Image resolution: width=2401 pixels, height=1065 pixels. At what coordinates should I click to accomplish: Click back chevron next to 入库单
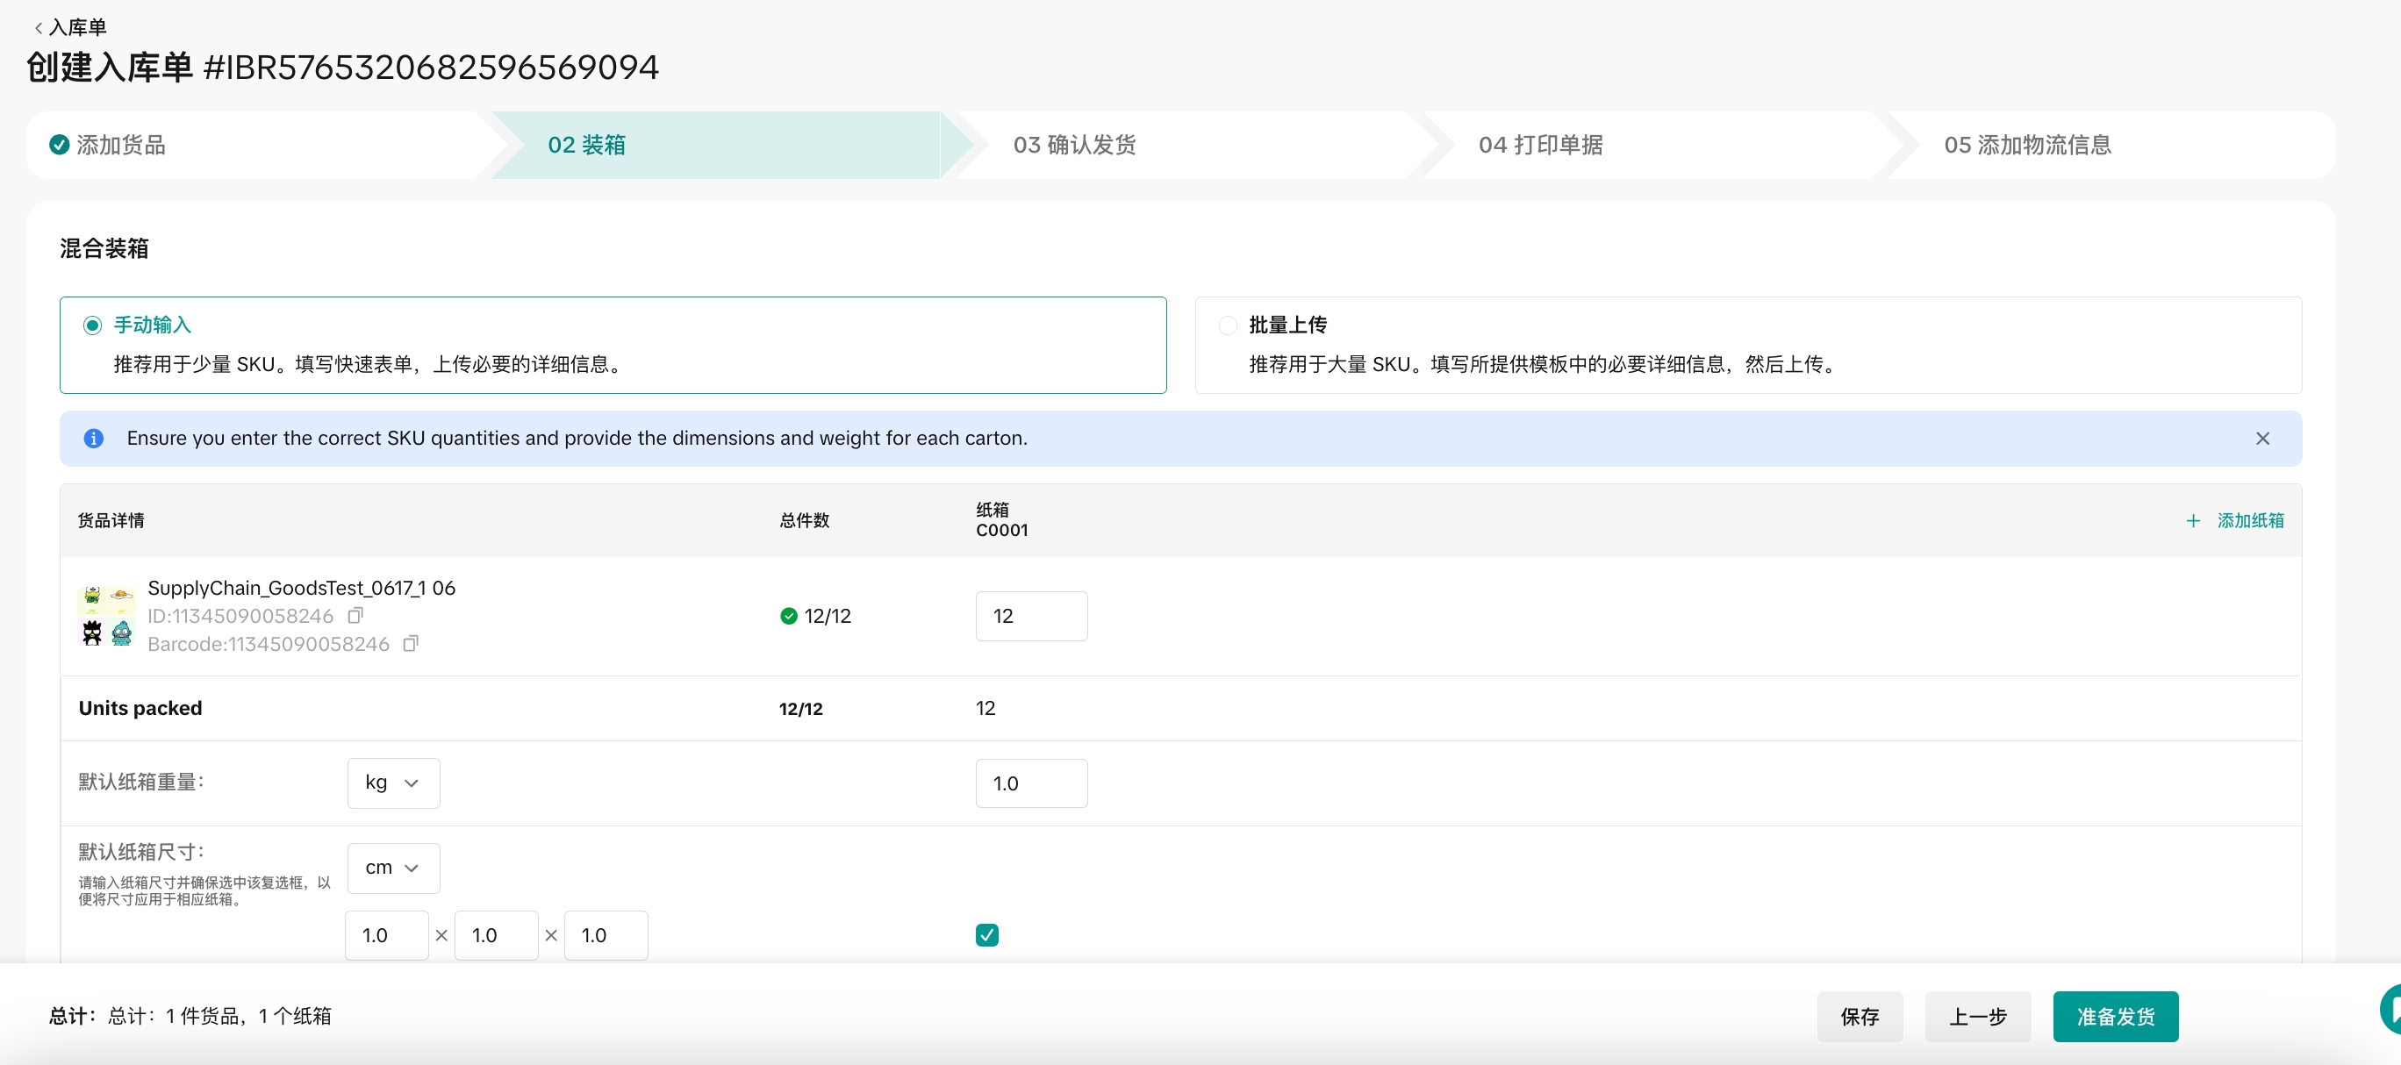click(39, 28)
